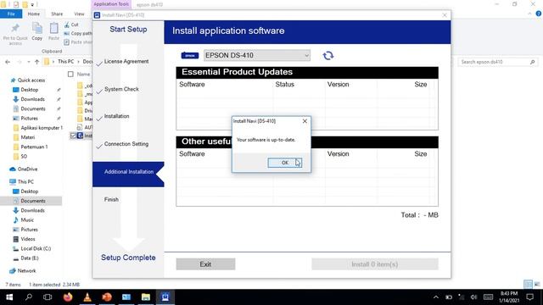Switch to the Home ribbon tab

pyautogui.click(x=34, y=14)
